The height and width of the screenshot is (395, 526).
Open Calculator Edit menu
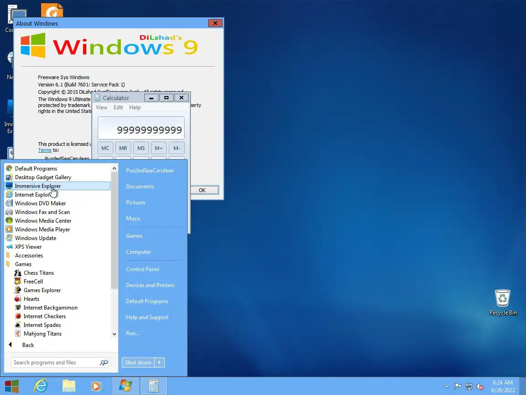(118, 107)
